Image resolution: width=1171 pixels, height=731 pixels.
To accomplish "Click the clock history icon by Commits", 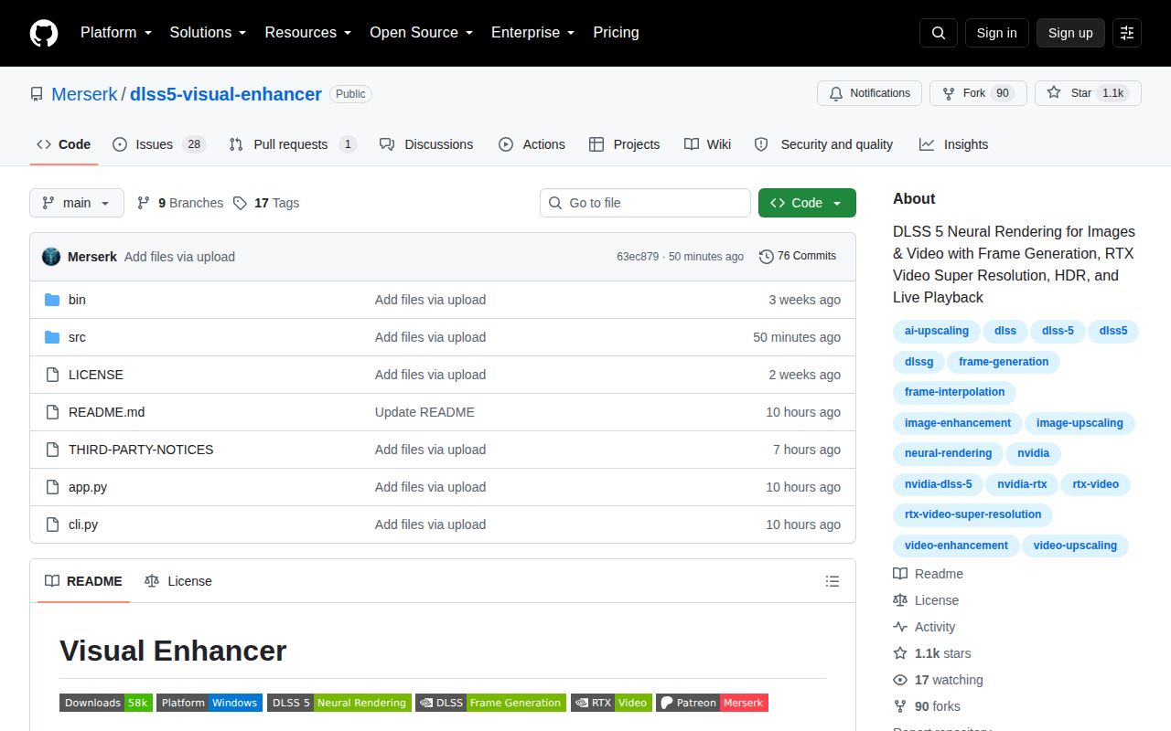I will (x=767, y=257).
